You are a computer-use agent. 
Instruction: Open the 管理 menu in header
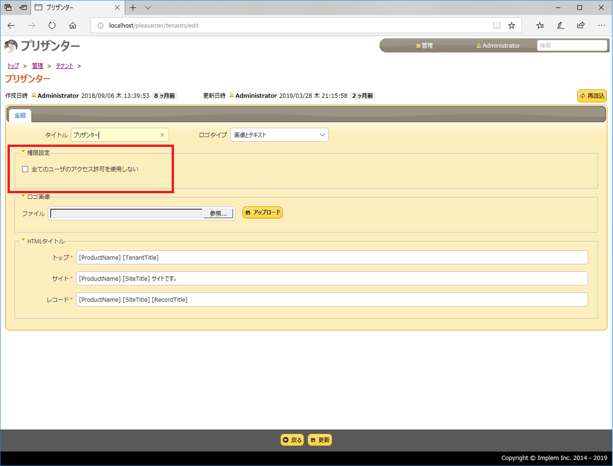(425, 45)
